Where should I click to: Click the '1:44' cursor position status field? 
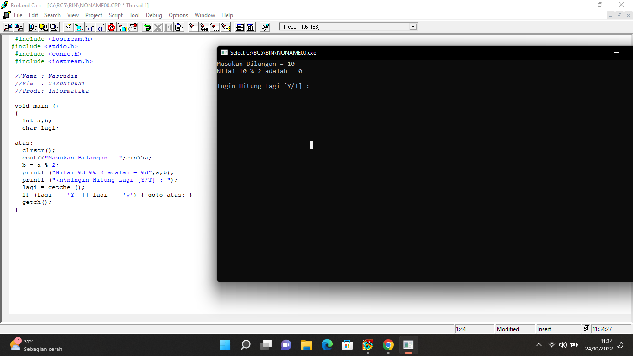pyautogui.click(x=474, y=329)
